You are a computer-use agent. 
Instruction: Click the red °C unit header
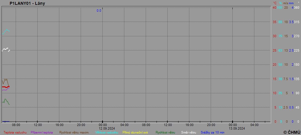pos(275,3)
